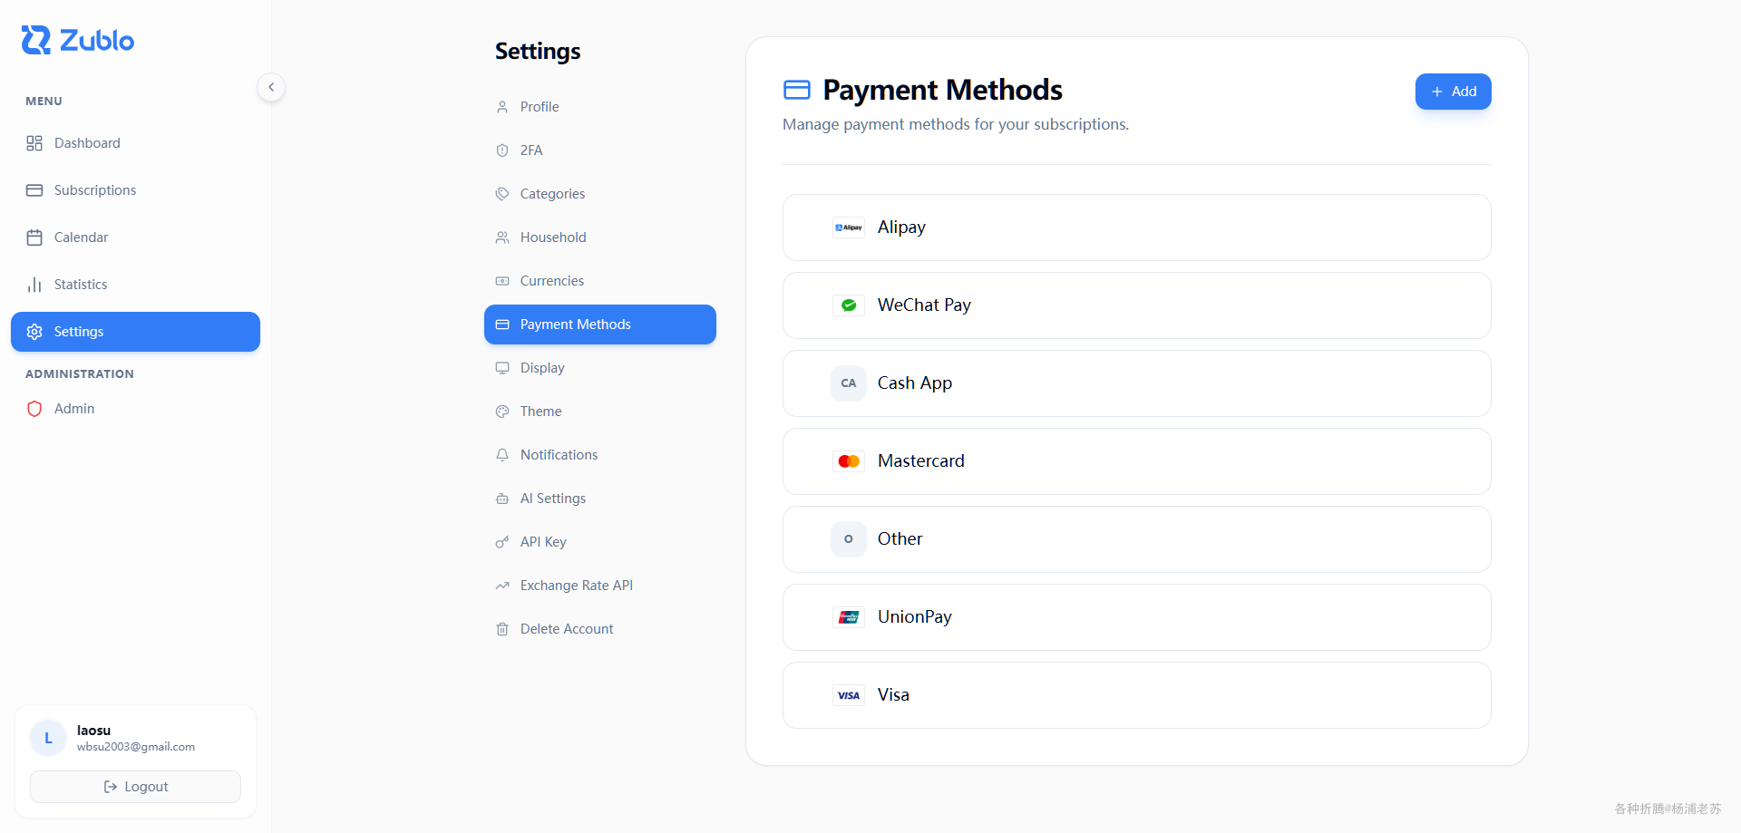
Task: Click the Payment Methods card icon in settings list
Action: (502, 324)
